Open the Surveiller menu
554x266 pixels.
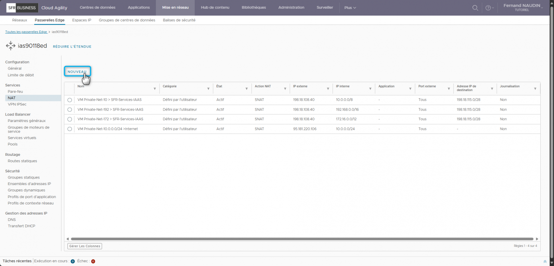pyautogui.click(x=324, y=8)
